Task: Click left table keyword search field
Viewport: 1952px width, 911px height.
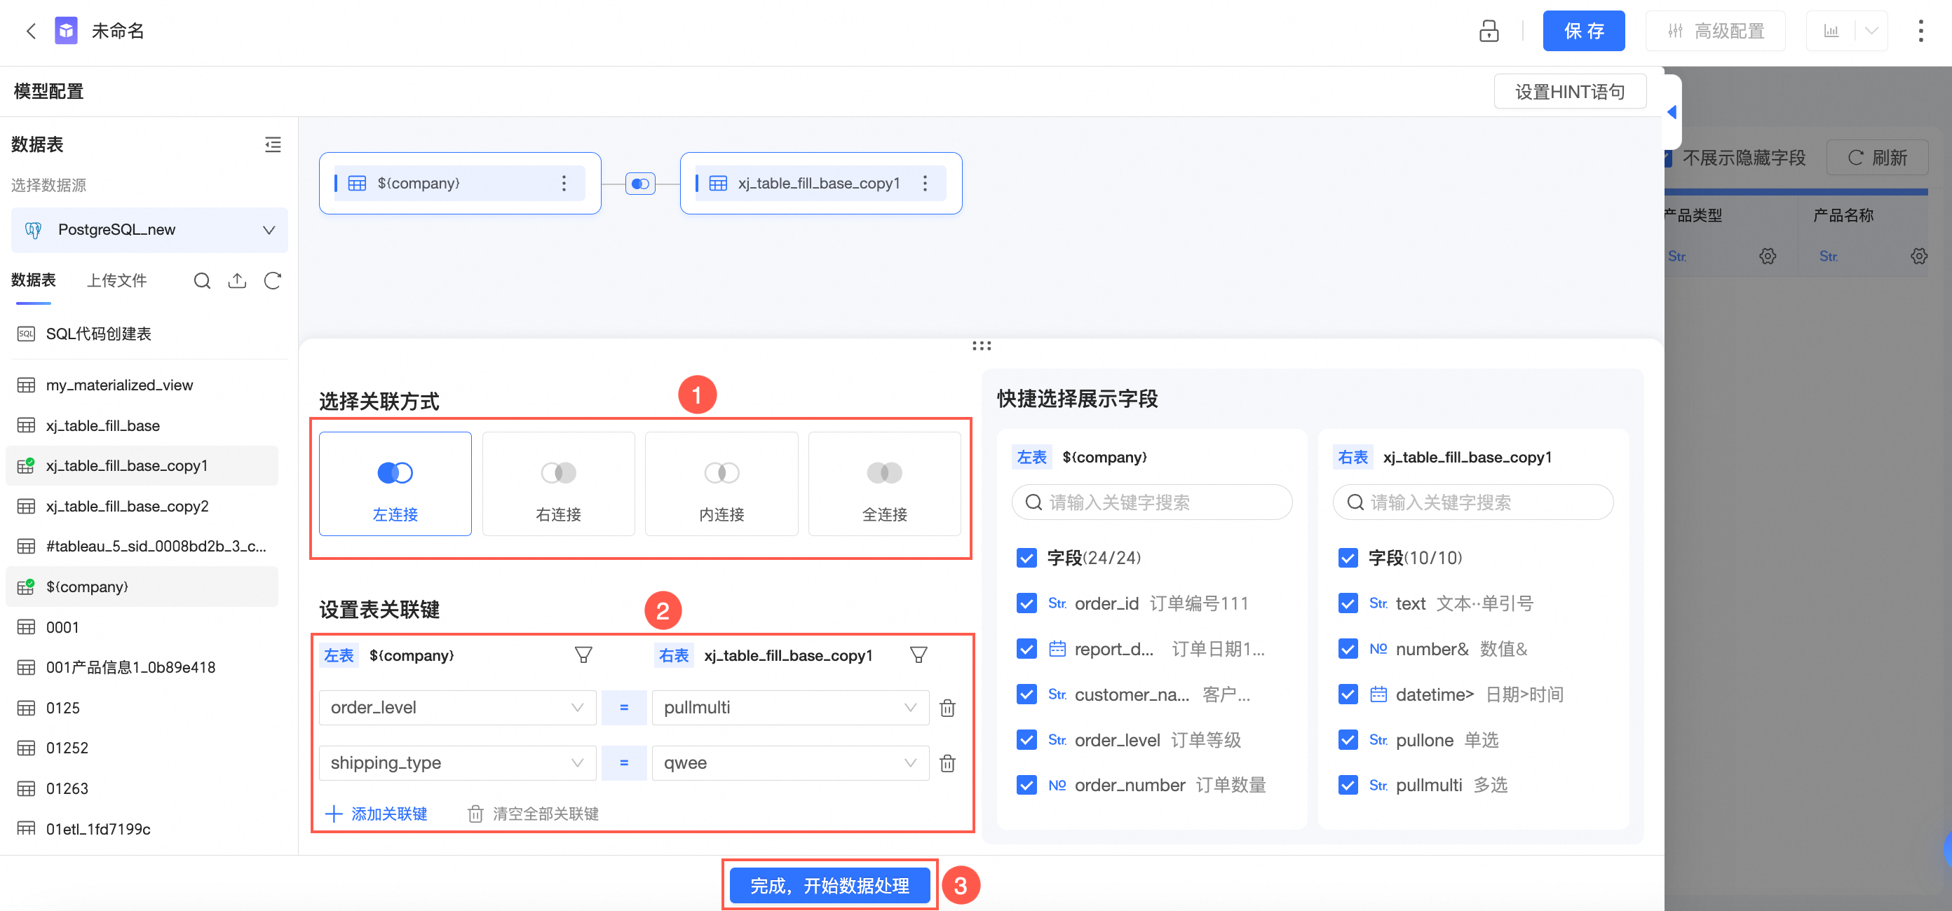Action: point(1152,503)
